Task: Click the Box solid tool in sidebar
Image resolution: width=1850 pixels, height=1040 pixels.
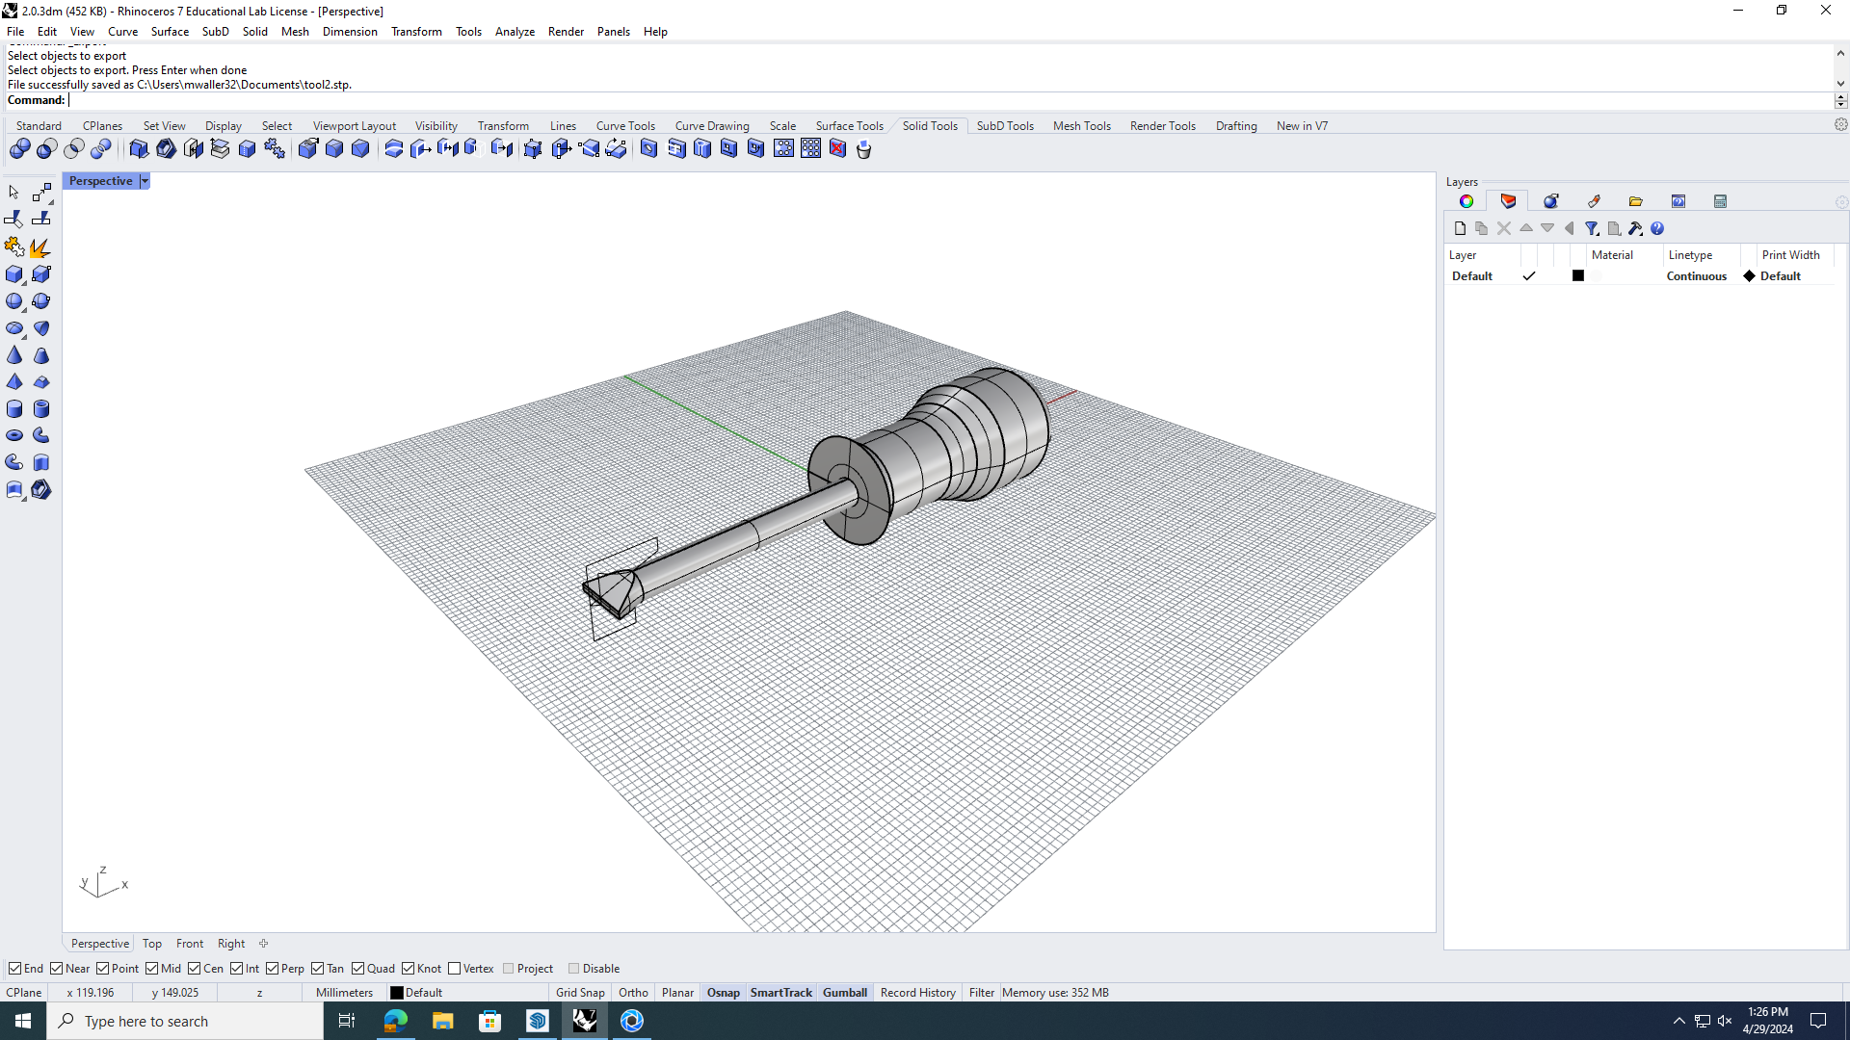Action: 14,274
